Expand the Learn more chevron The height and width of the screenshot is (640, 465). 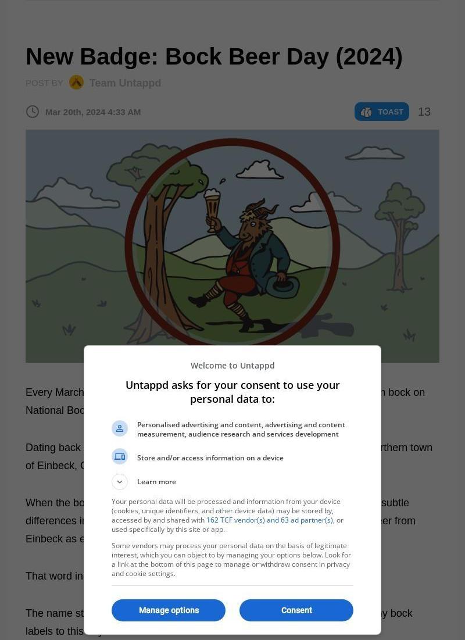120,482
